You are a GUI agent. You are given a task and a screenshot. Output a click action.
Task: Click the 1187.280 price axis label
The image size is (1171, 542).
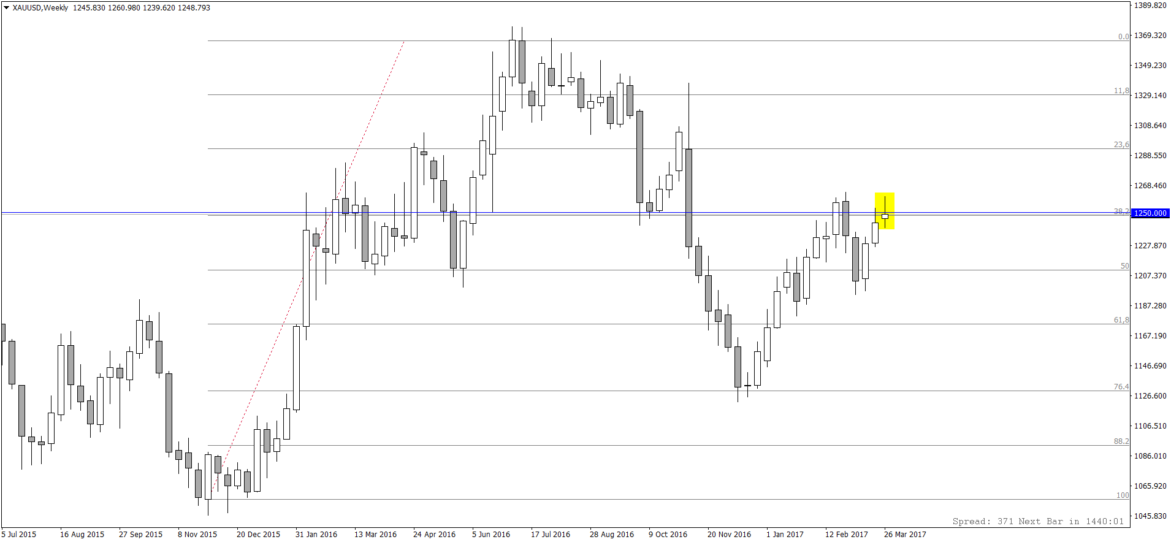click(1150, 306)
